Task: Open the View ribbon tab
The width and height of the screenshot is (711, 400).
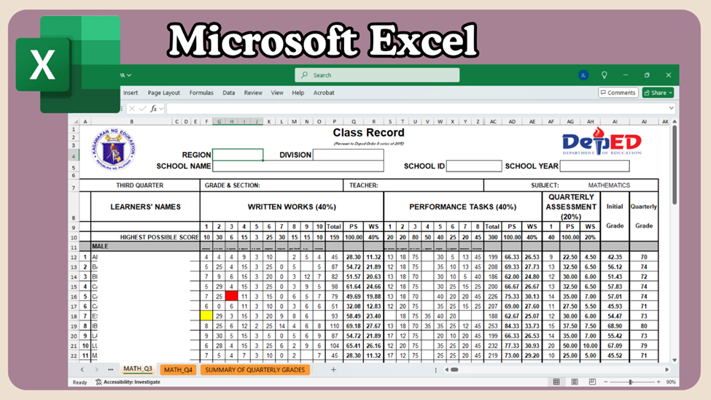Action: (x=277, y=93)
